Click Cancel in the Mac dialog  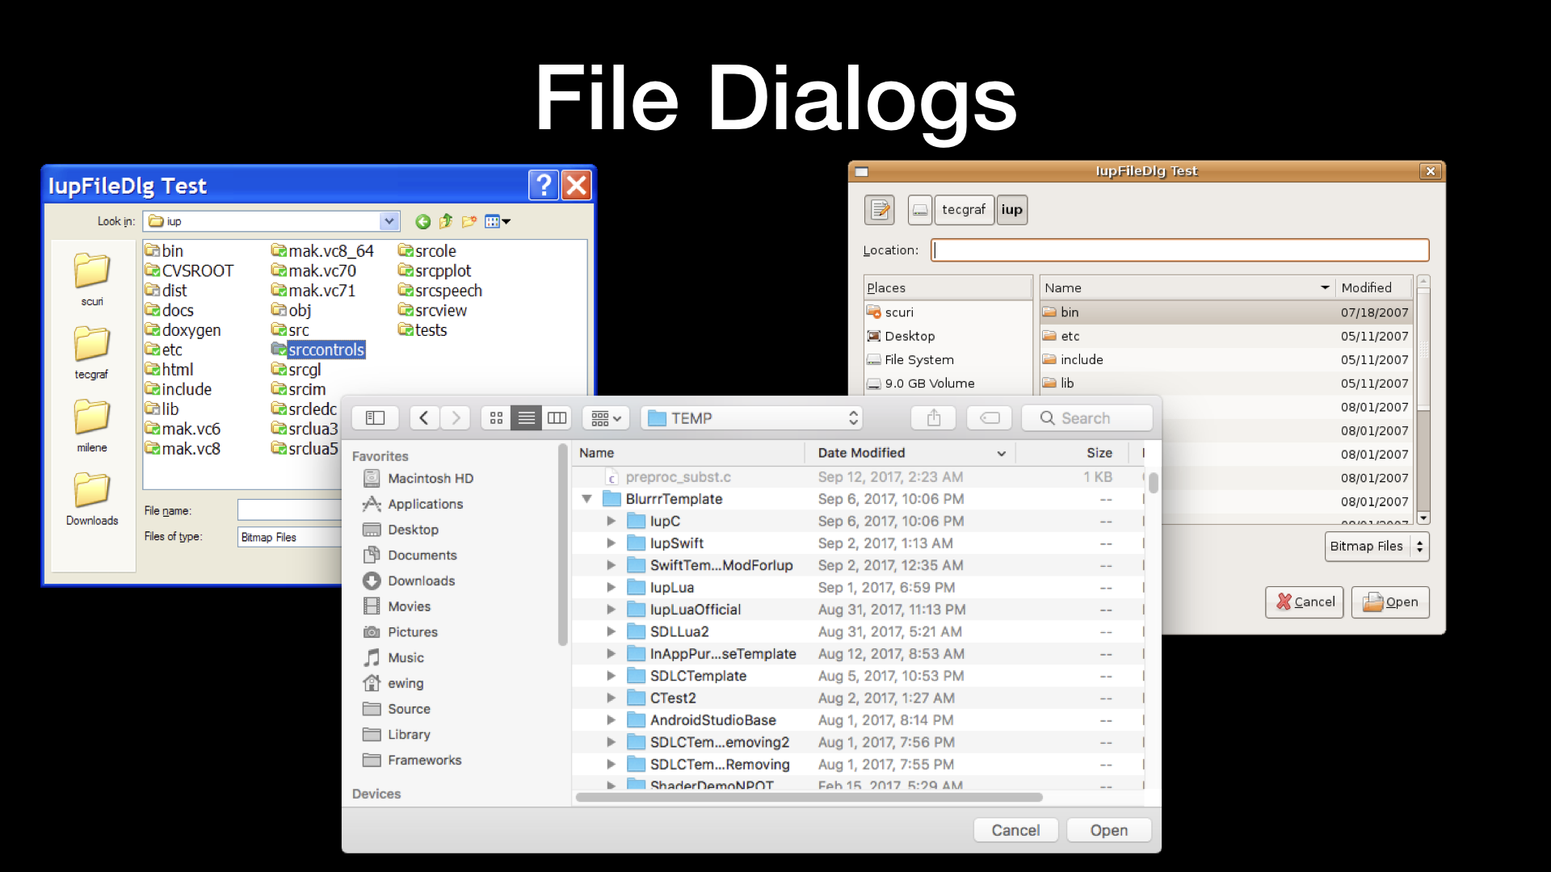1015,830
